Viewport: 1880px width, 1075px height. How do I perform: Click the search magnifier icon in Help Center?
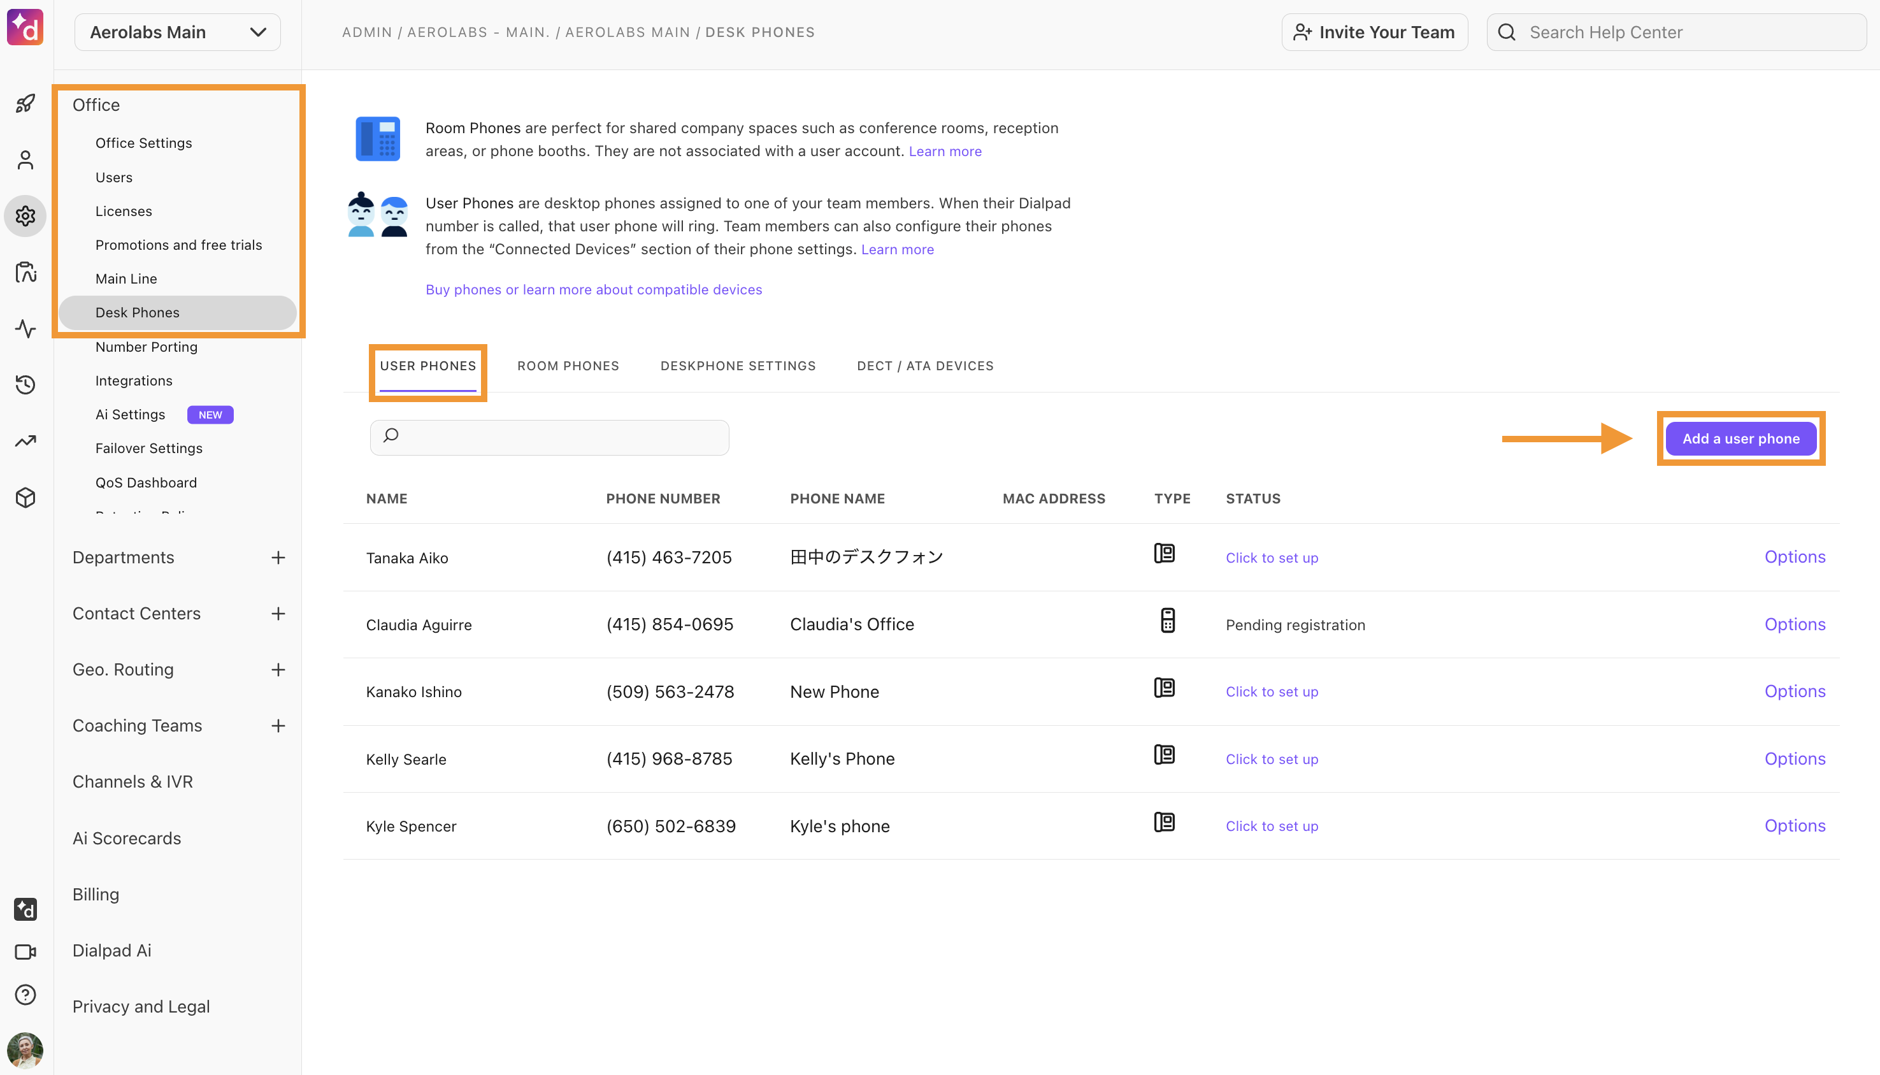(x=1507, y=32)
